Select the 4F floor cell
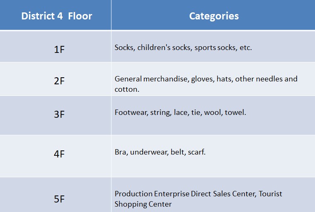Image resolution: width=315 pixels, height=212 pixels. click(x=59, y=154)
